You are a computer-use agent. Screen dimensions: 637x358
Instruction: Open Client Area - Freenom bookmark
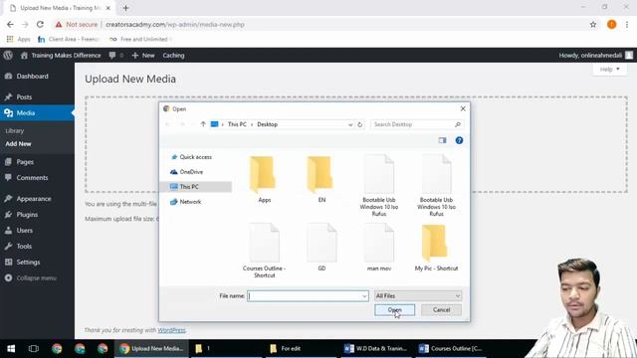68,39
